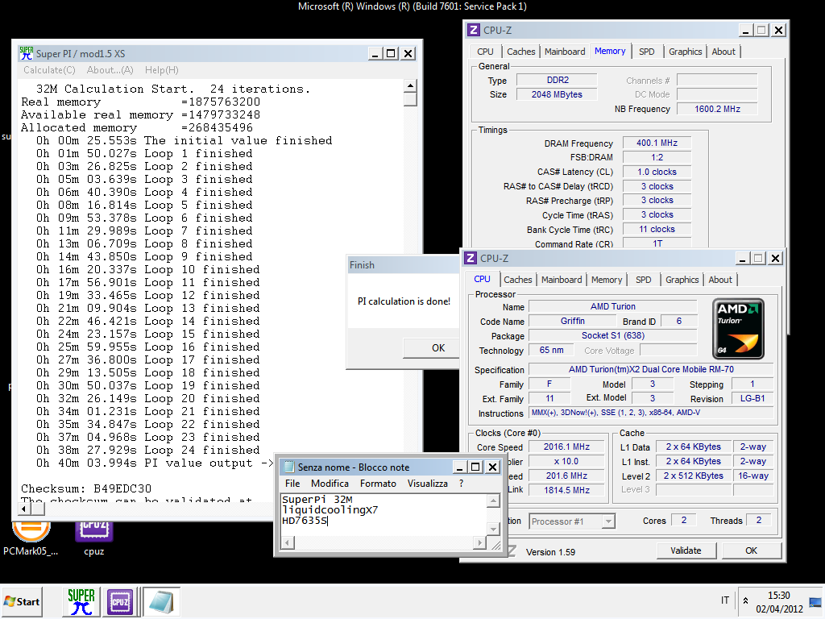The height and width of the screenshot is (619, 825).
Task: Open About...(A) menu in Super PI
Action: [110, 70]
